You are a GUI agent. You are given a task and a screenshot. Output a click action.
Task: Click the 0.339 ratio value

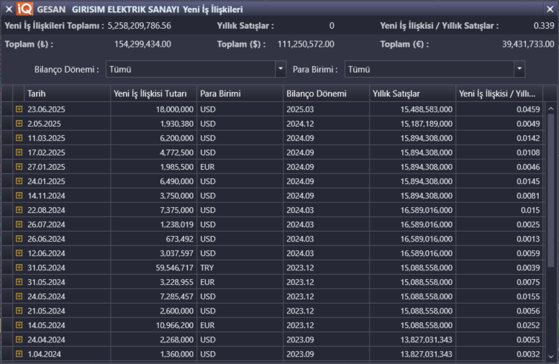tap(544, 26)
